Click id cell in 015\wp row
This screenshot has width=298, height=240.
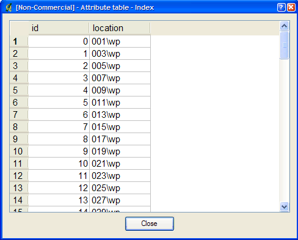[x=59, y=127]
